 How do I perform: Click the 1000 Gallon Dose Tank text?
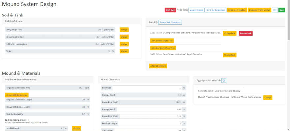[176, 54]
